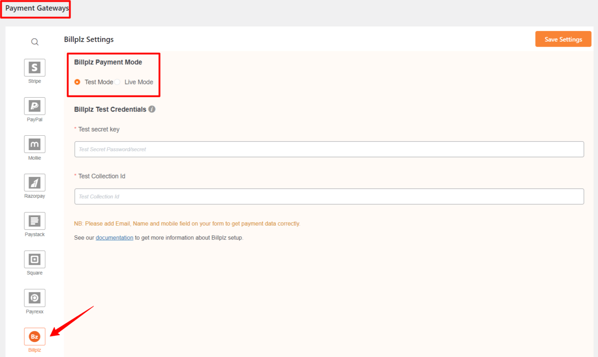This screenshot has height=357, width=598.
Task: Focus the Test secret key input field
Action: [329, 149]
